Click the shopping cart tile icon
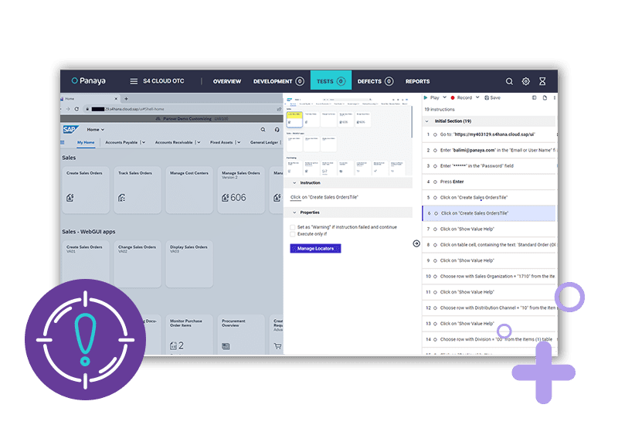The image size is (618, 425). coord(277,346)
